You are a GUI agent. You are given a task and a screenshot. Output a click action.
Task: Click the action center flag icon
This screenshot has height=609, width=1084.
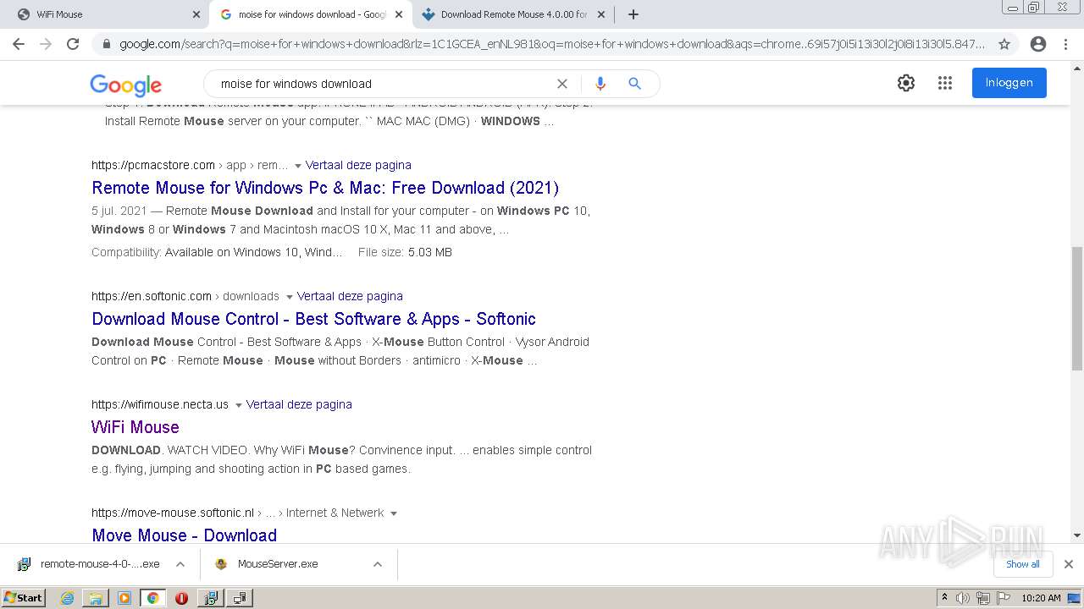(1002, 598)
